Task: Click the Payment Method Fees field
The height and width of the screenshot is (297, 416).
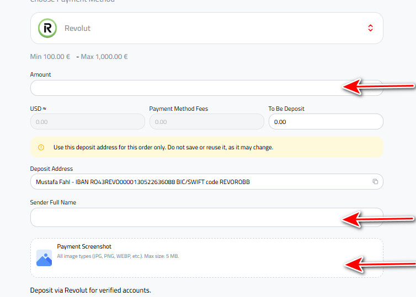Action: click(x=207, y=122)
